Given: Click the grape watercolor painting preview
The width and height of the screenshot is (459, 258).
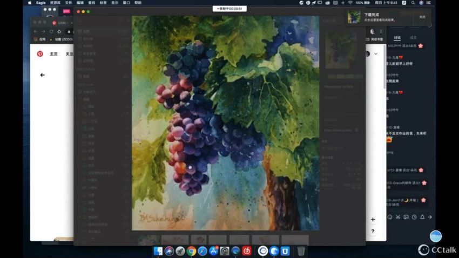Looking at the screenshot, I should tap(225, 123).
